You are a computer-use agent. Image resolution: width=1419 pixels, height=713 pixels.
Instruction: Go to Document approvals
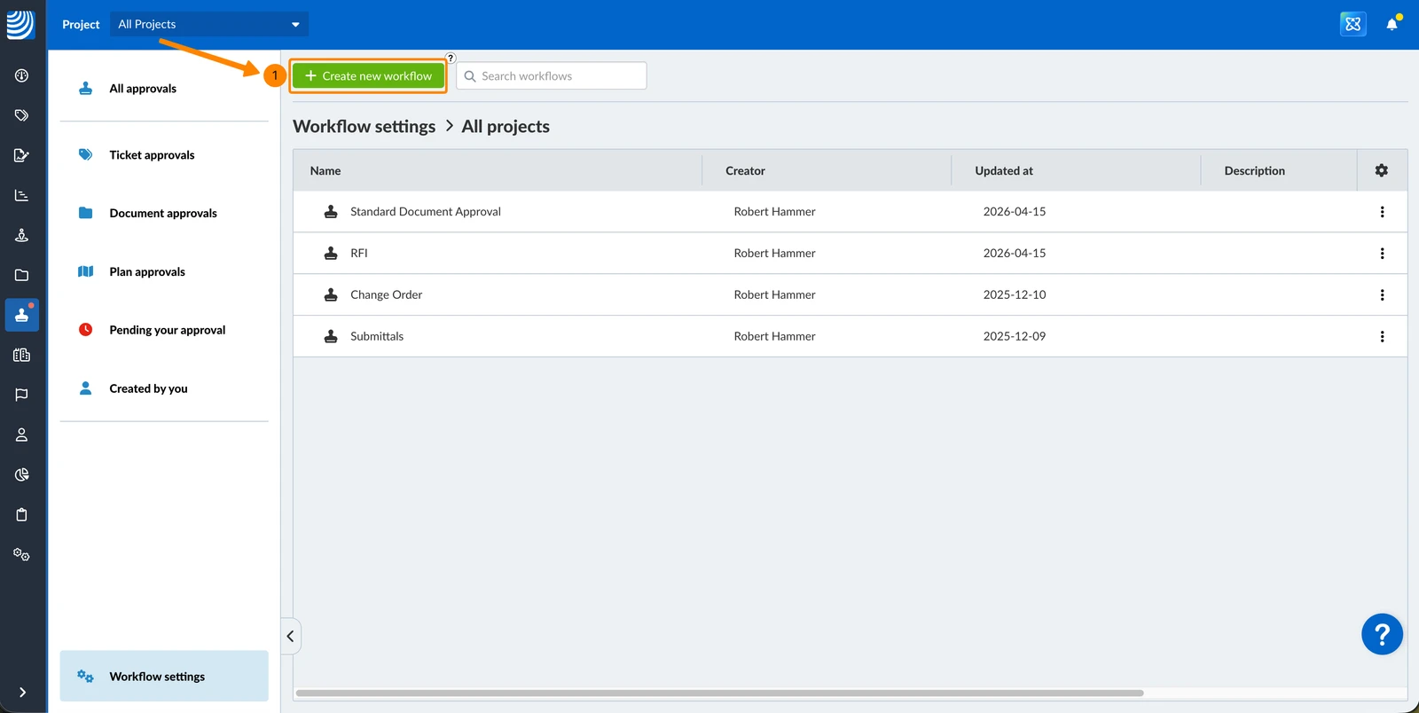(x=164, y=214)
